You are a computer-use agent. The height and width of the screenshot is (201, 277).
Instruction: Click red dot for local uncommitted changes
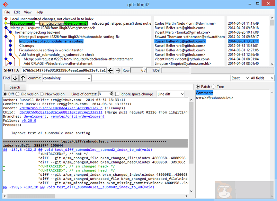6,19
